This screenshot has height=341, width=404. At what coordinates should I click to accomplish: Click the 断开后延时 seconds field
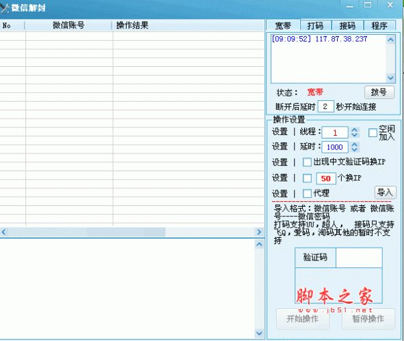pos(325,106)
